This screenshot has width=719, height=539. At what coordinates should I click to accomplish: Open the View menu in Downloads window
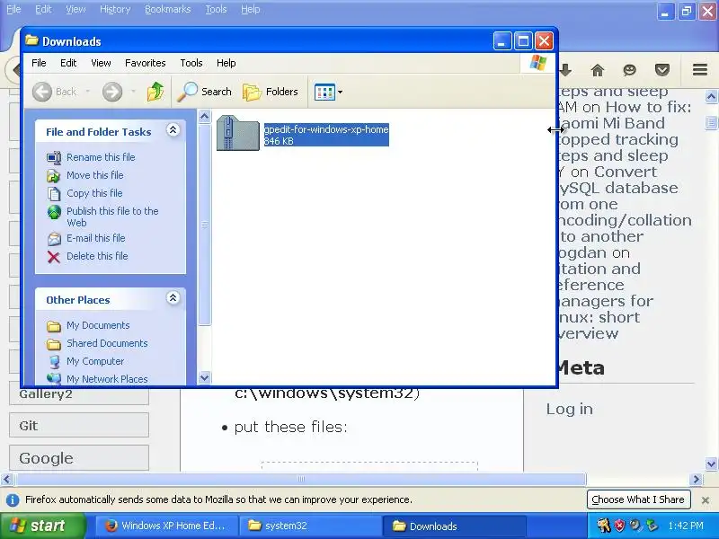coord(101,63)
